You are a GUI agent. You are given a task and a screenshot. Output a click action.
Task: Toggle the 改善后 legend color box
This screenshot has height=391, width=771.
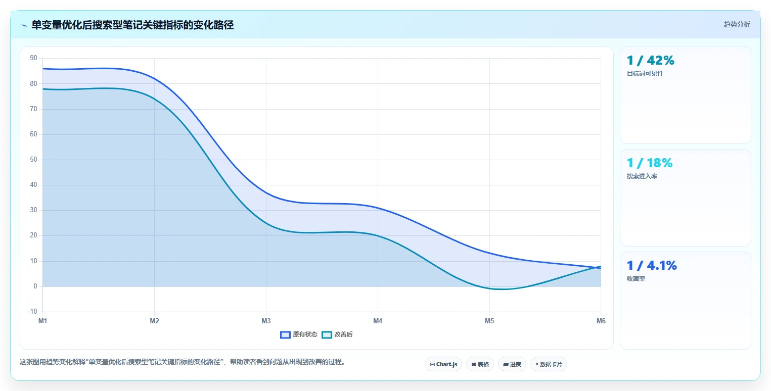click(x=327, y=334)
